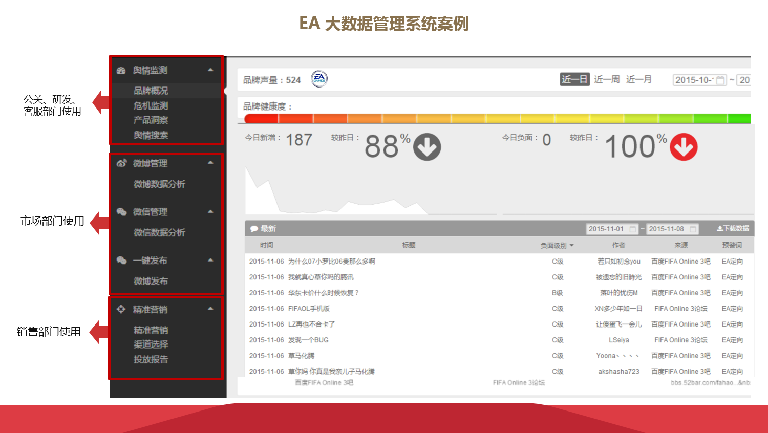Collapse the 微信管理 section arrow
768x433 pixels.
tap(210, 211)
